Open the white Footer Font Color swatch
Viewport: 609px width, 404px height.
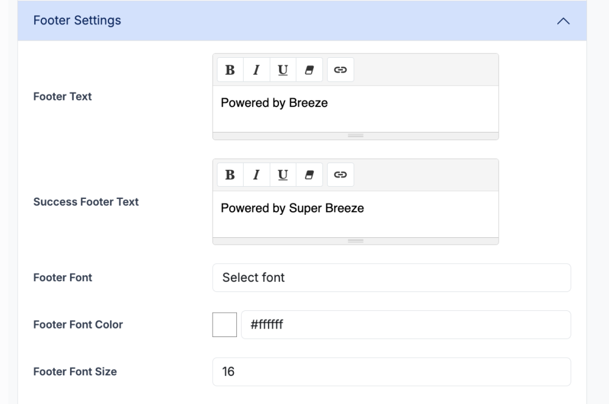225,325
